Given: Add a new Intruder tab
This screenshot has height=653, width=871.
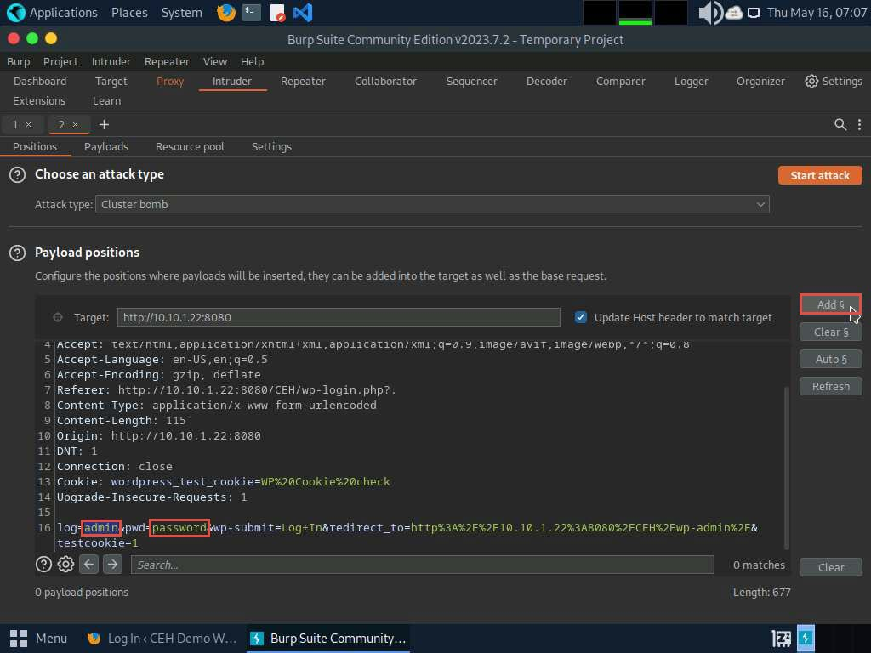Looking at the screenshot, I should pyautogui.click(x=104, y=124).
